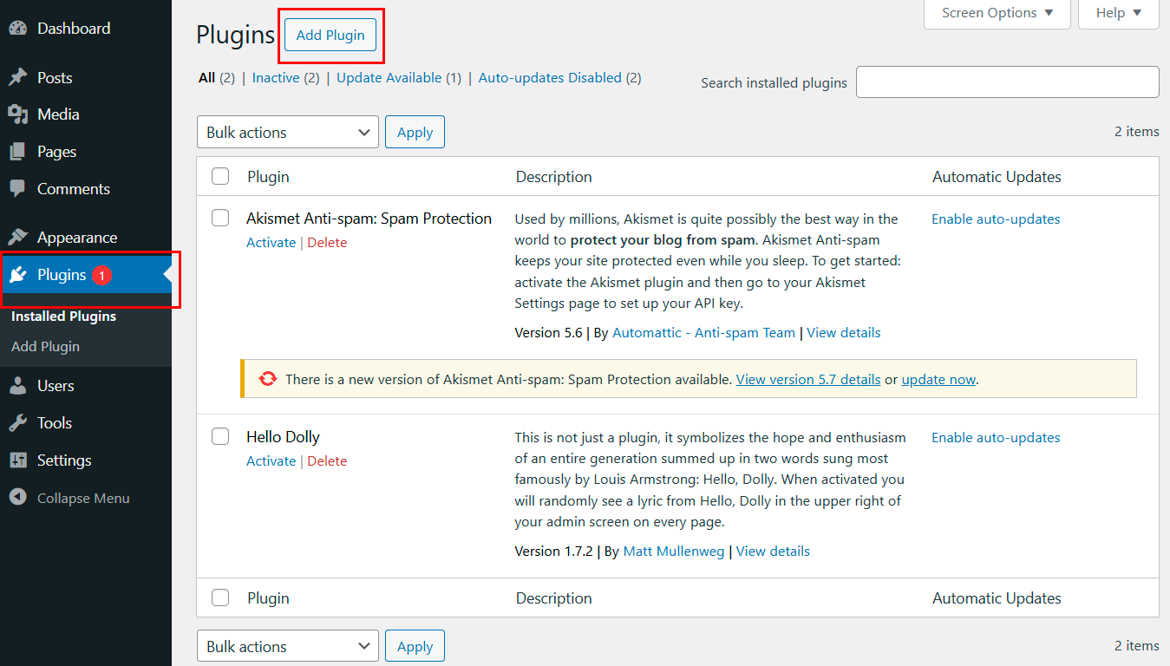Expand the Screen Options panel
The width and height of the screenshot is (1170, 666).
[997, 13]
